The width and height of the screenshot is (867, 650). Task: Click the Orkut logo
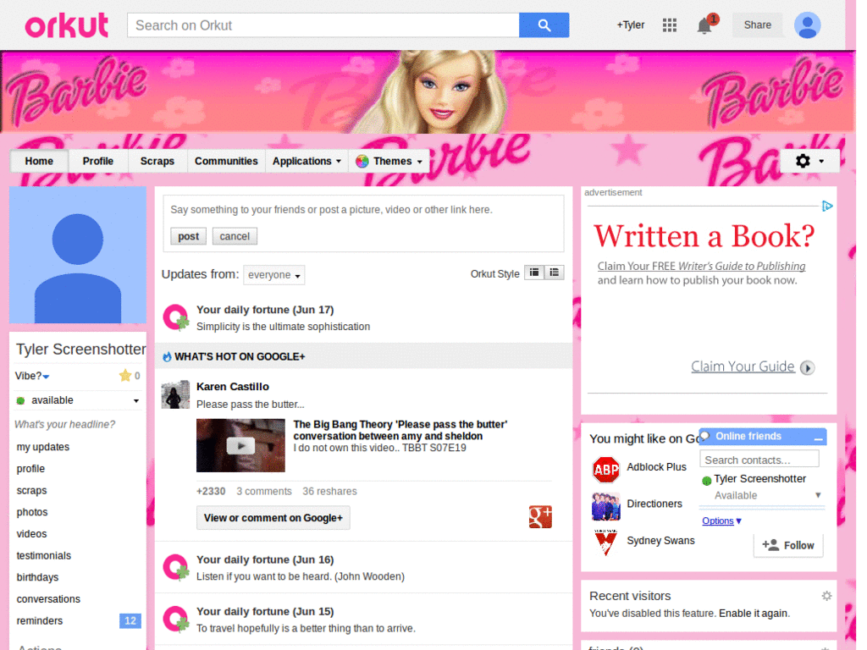point(66,25)
